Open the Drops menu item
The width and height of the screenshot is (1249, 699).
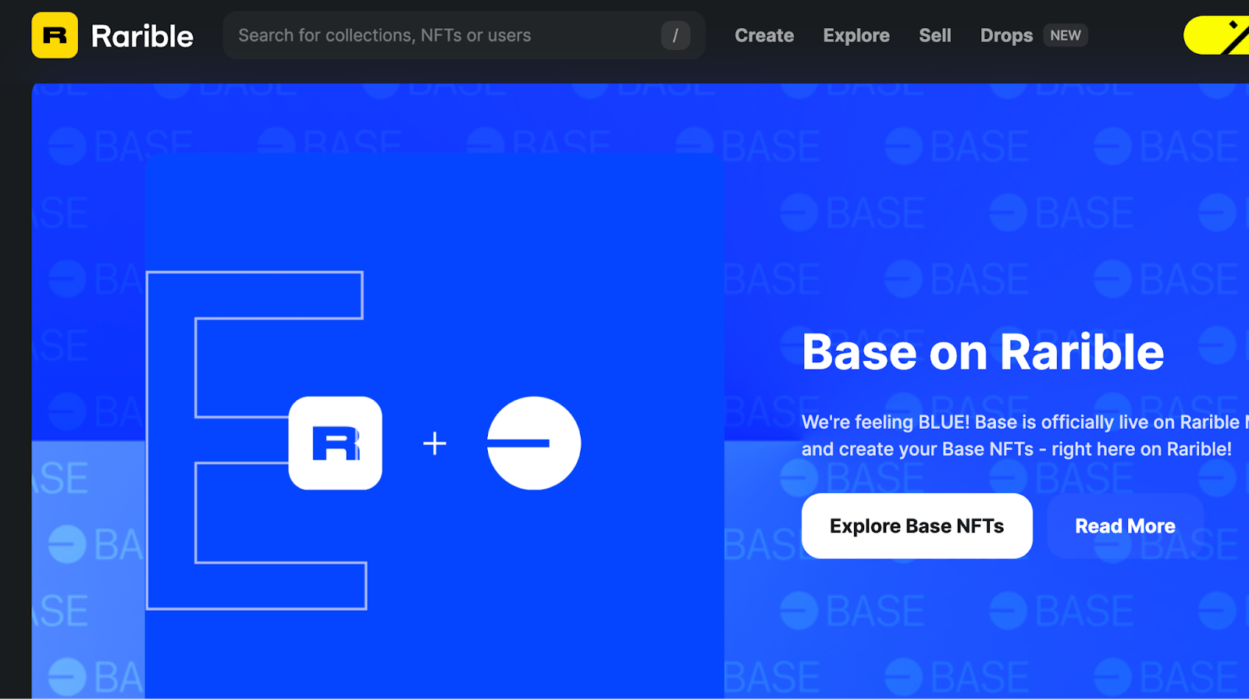click(x=1006, y=35)
